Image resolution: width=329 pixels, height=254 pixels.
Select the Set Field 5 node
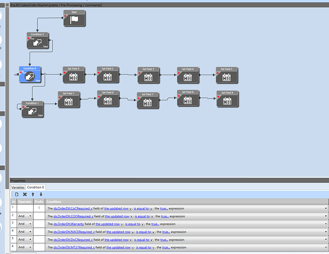[x=227, y=75]
